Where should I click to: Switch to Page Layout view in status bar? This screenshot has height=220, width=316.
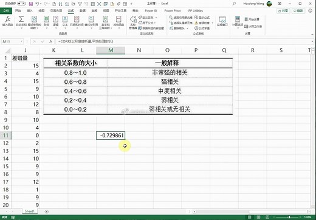258,217
